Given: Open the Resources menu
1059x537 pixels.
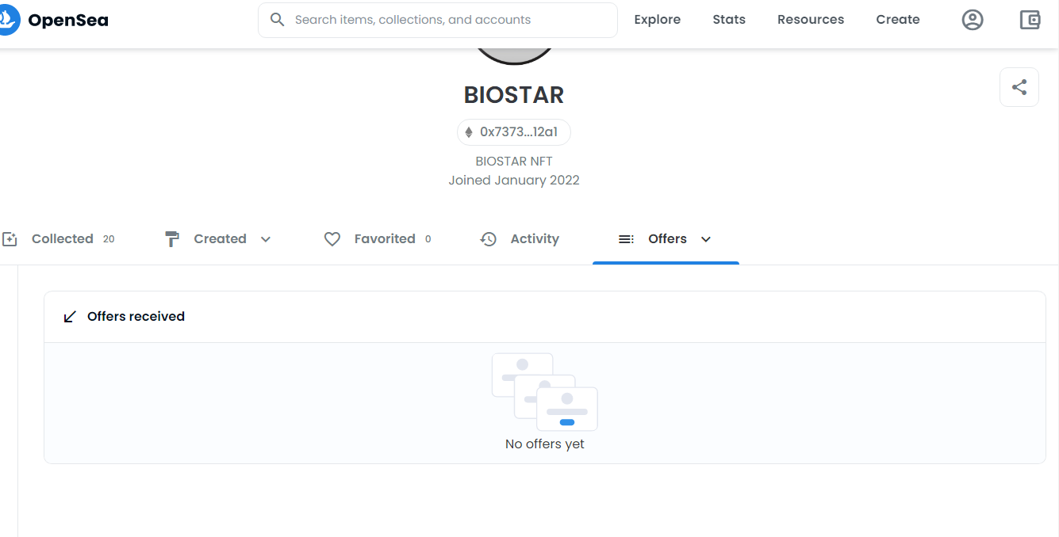Looking at the screenshot, I should [x=811, y=20].
